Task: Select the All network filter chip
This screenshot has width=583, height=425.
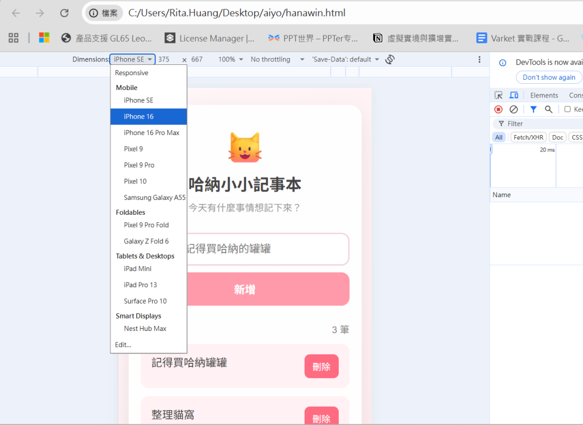Action: point(499,137)
